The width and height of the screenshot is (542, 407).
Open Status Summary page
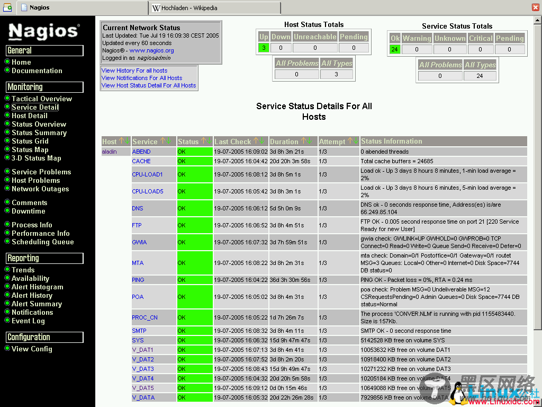39,132
